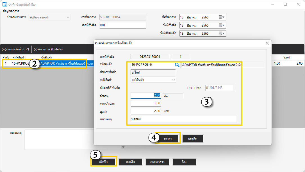
Task: Click the ราคา/หน่วย unit price field
Action: coord(146,103)
